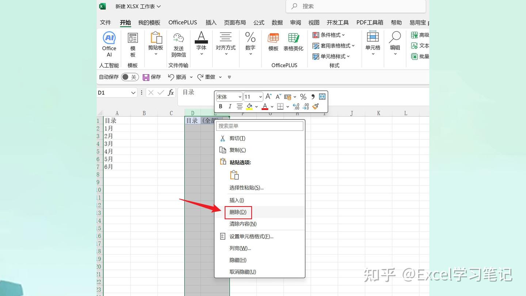Toggle italic in the mini toolbar
526x296 pixels.
point(230,106)
